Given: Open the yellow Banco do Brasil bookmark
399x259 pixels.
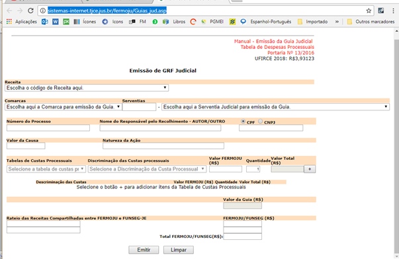Looking at the screenshot, I should tap(232, 22).
